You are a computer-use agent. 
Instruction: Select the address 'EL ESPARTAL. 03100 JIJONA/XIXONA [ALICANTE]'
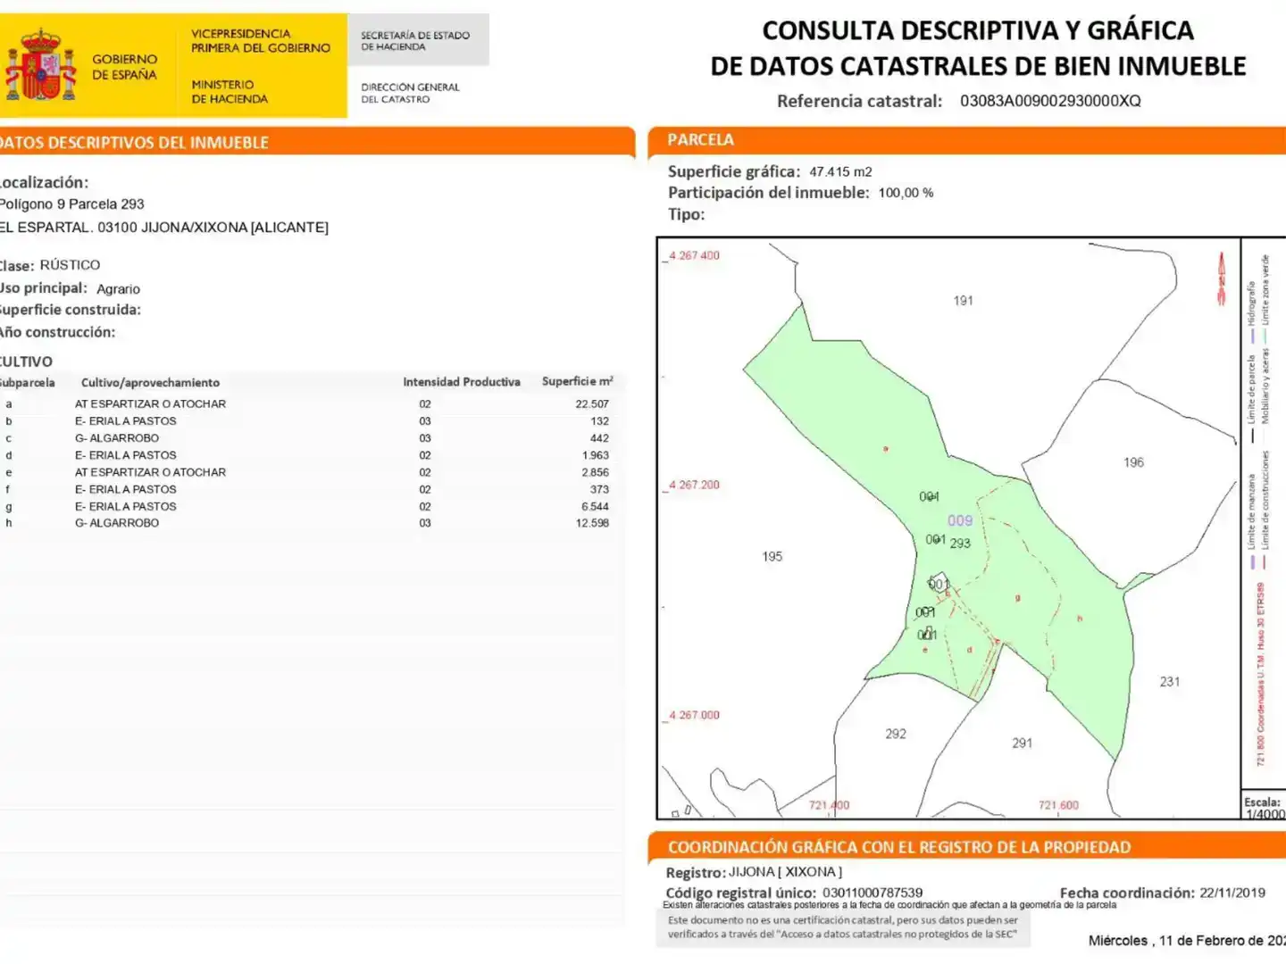[164, 228]
